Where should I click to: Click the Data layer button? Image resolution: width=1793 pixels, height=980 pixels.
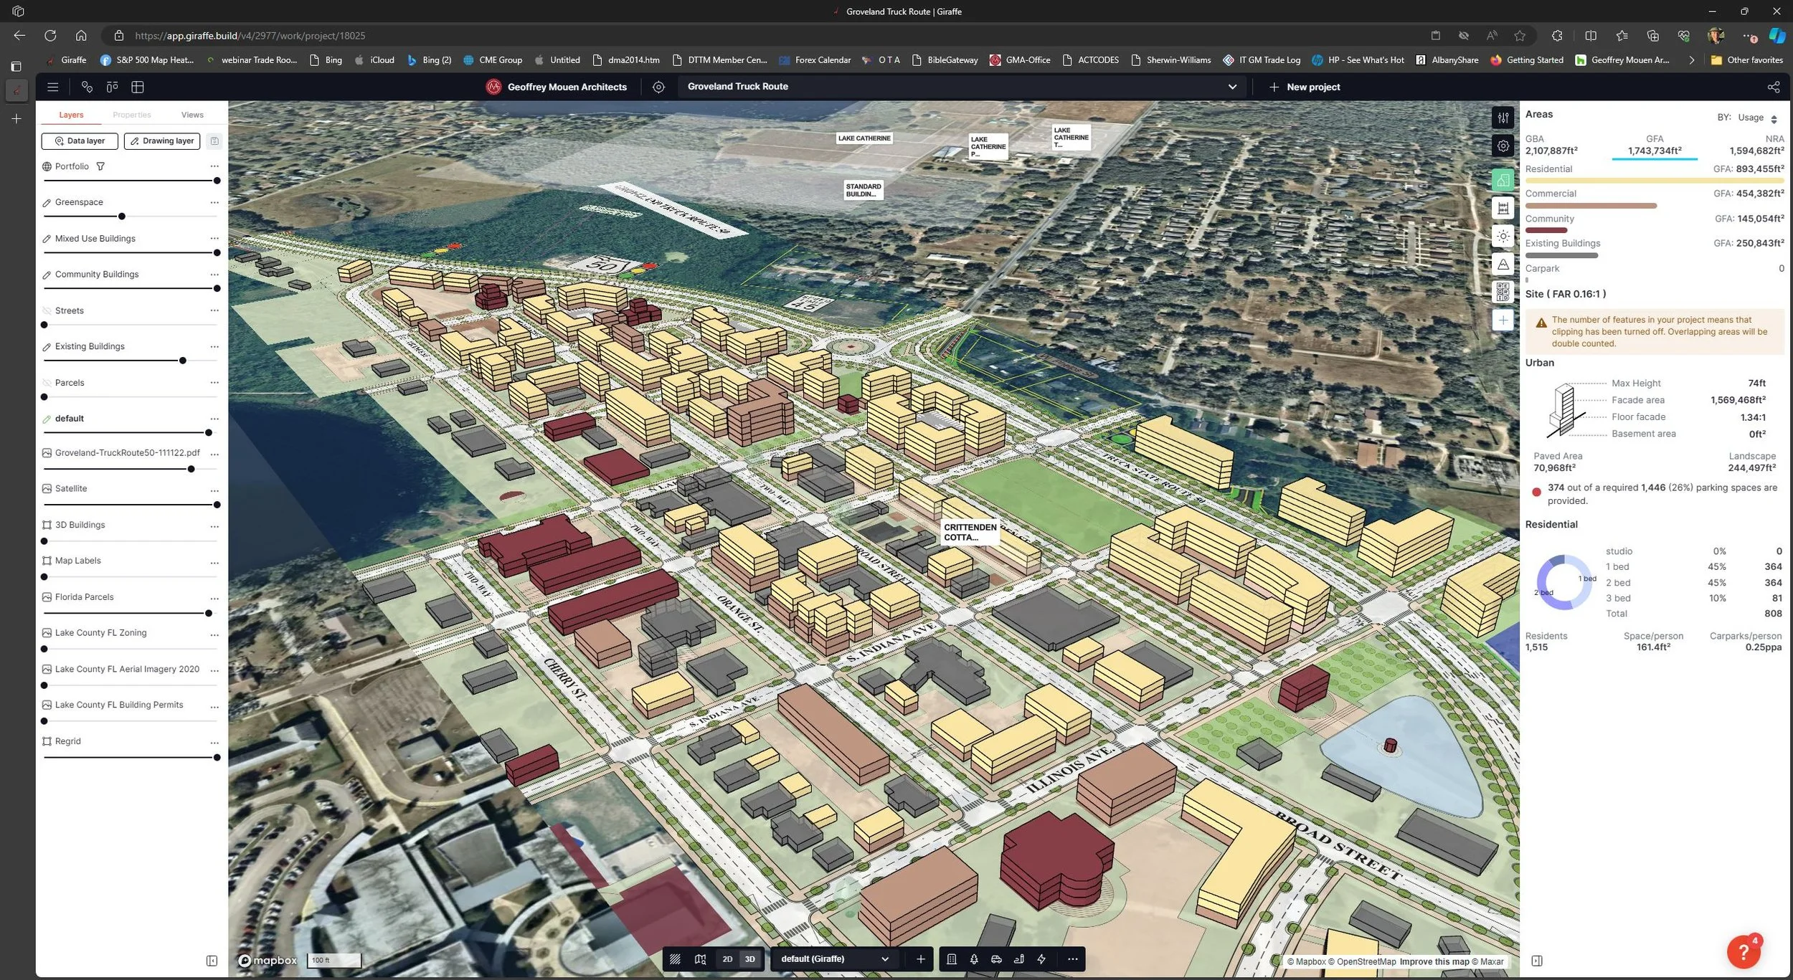point(80,141)
